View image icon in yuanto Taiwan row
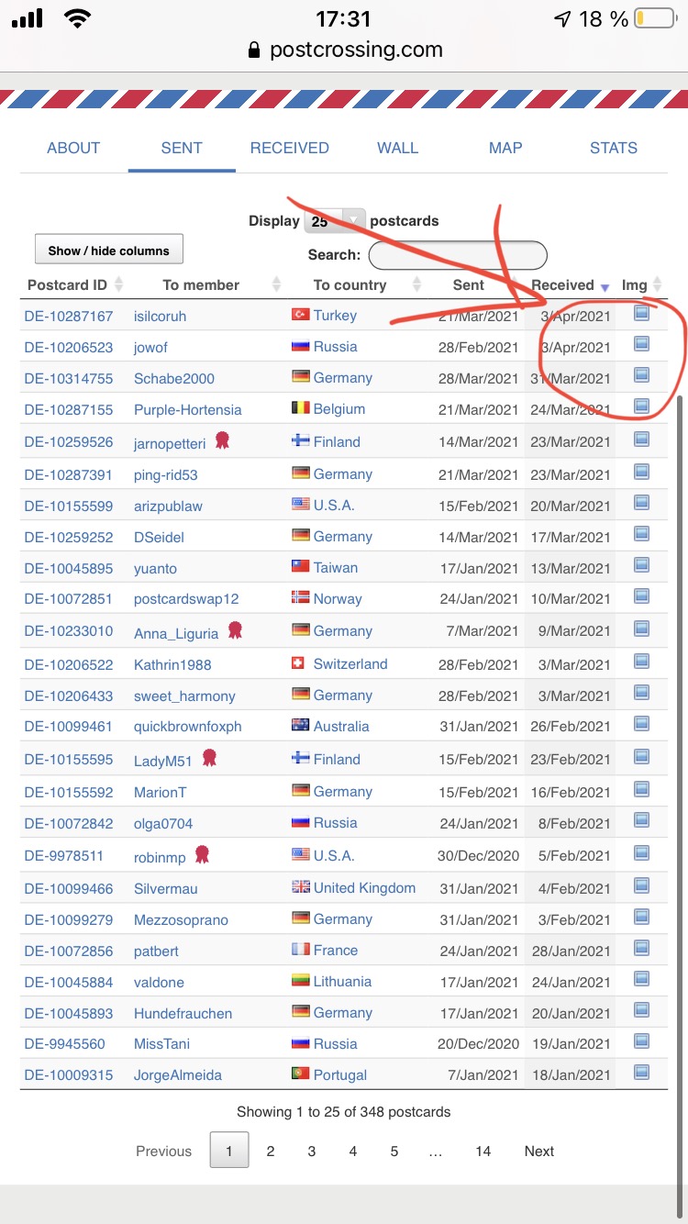 point(642,566)
